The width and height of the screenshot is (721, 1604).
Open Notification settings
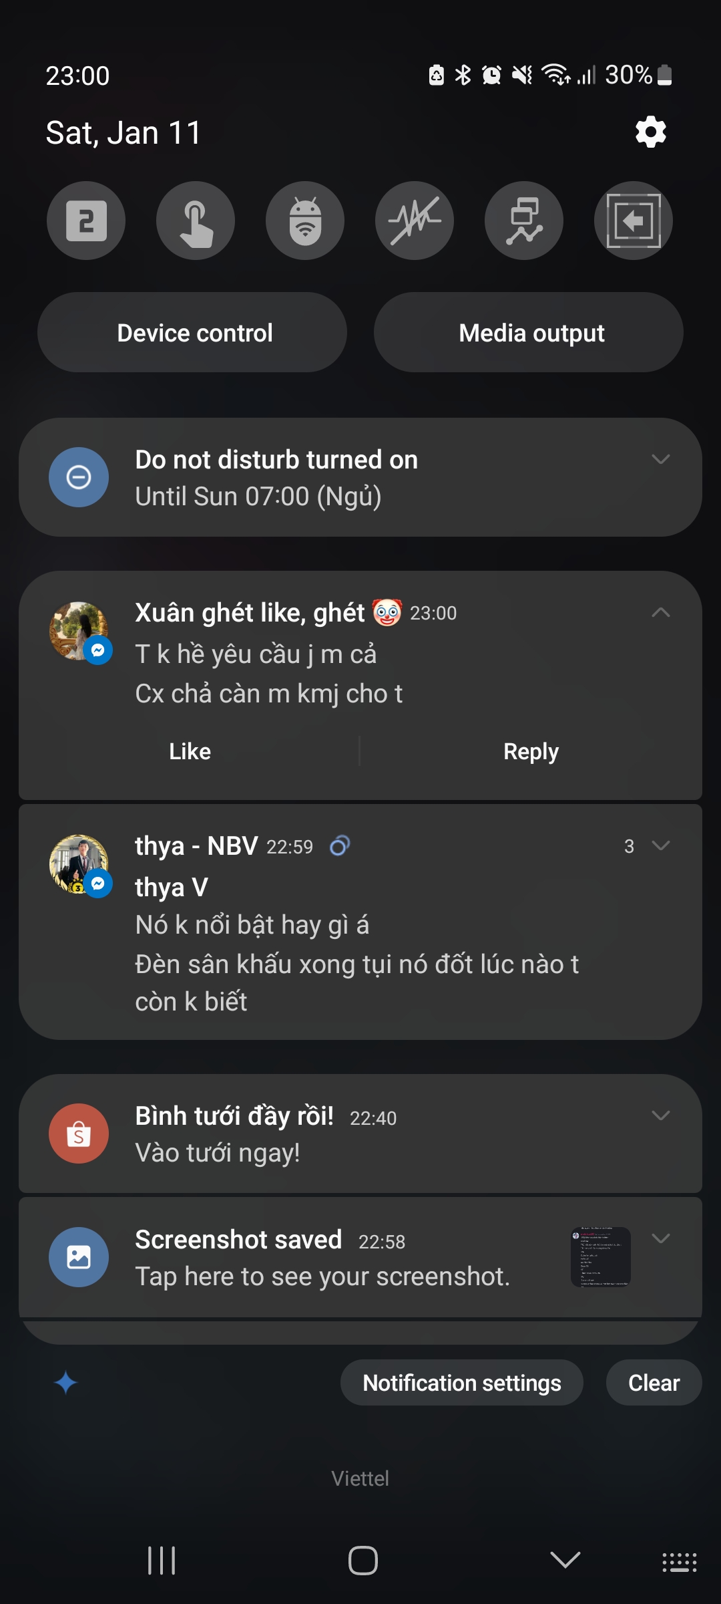click(x=461, y=1382)
